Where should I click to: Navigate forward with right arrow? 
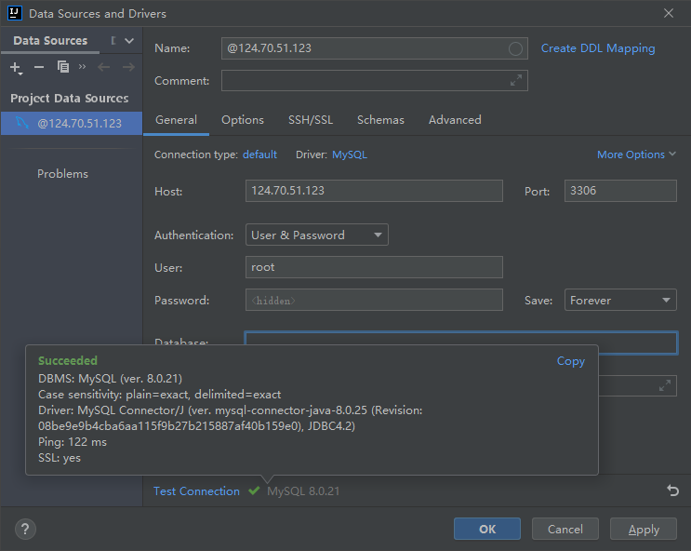(128, 67)
